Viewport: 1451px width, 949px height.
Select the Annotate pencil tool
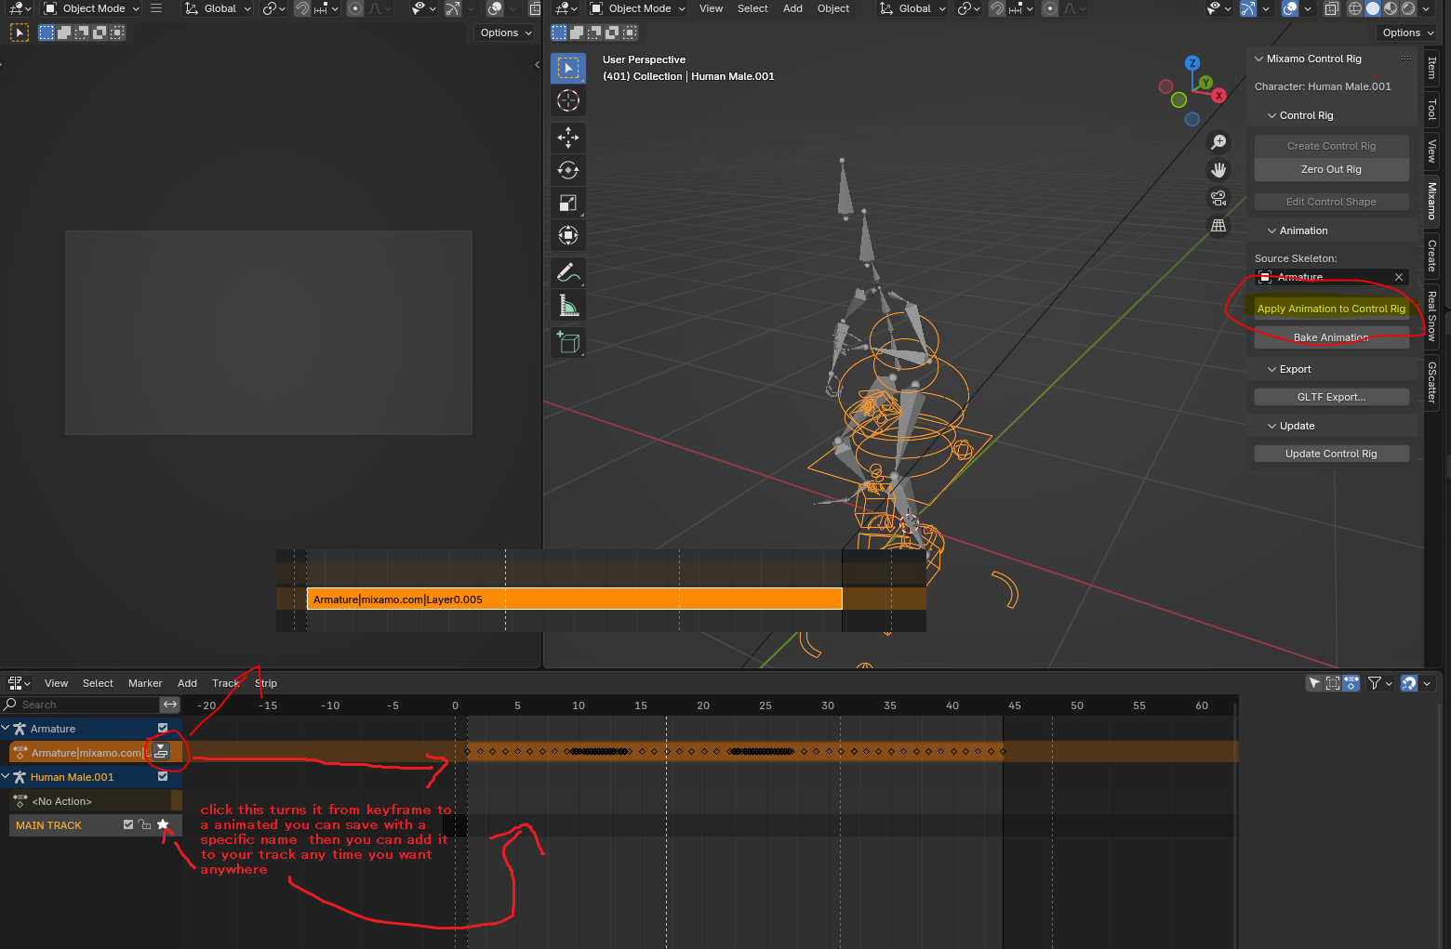[x=568, y=272]
